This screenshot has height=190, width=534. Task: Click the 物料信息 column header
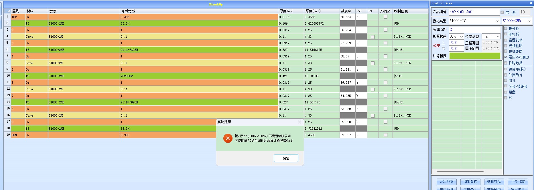click(410, 11)
